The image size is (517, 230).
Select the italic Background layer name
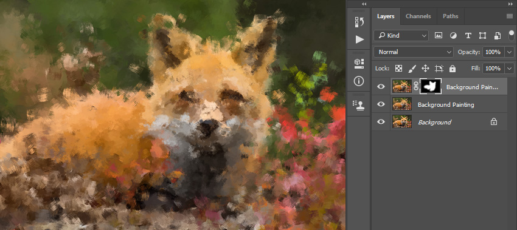434,122
